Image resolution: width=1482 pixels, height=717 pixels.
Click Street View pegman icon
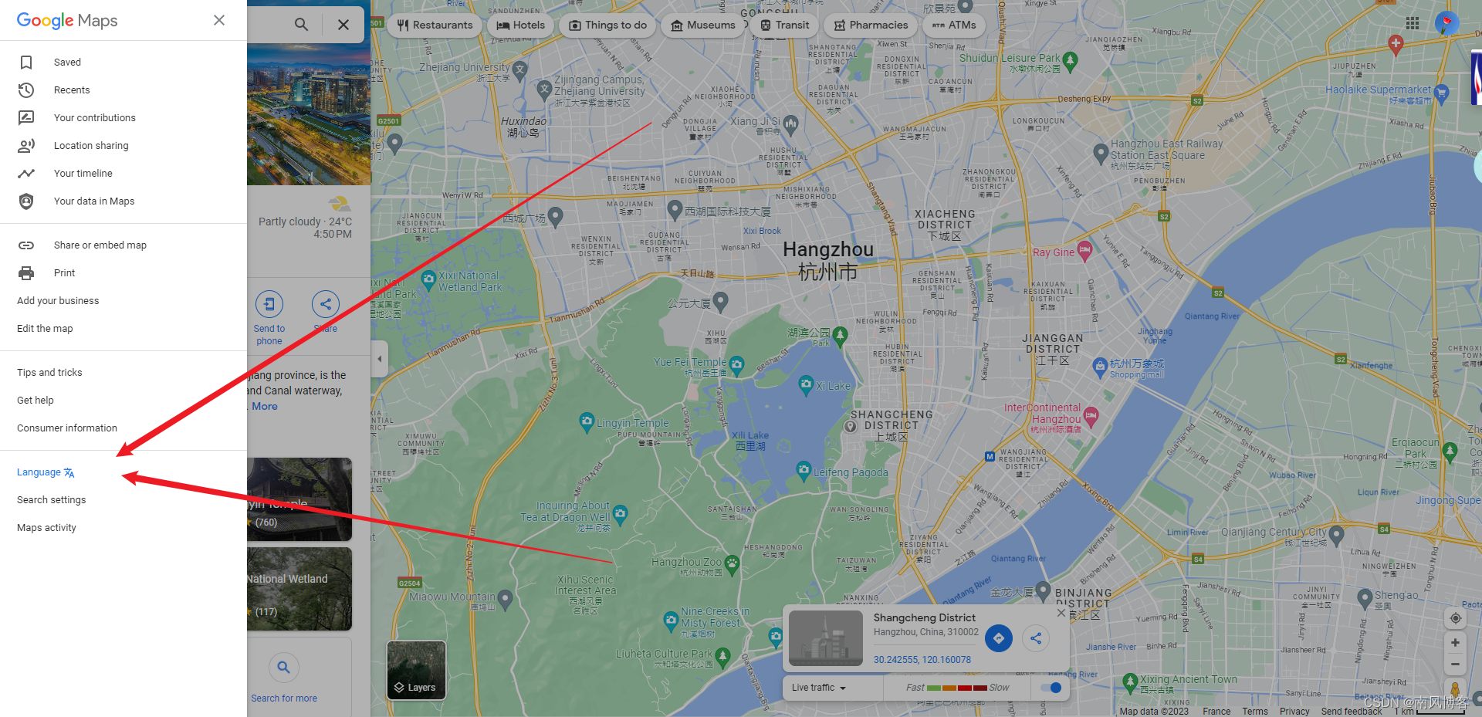[1455, 690]
